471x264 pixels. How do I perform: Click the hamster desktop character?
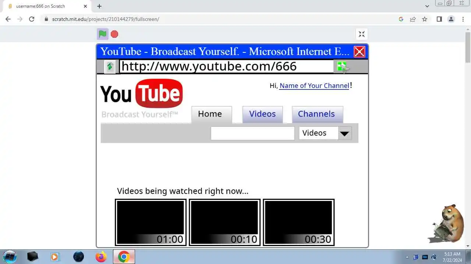click(x=446, y=224)
